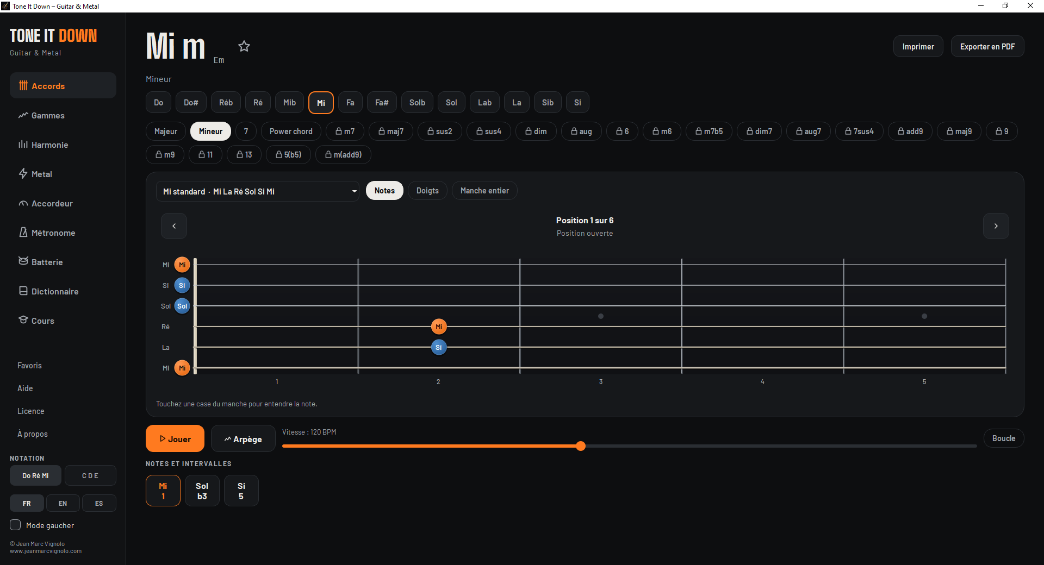The height and width of the screenshot is (565, 1044).
Task: Go to previous chord position arrow
Action: 174,226
